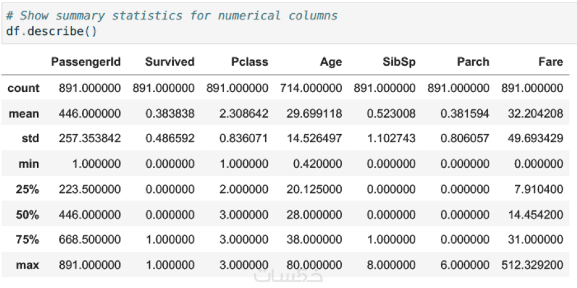The width and height of the screenshot is (577, 288).
Task: Select the min row label
Action: pos(28,164)
